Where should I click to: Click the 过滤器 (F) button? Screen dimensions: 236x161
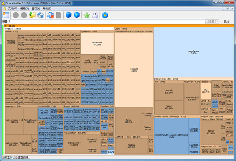coord(211,22)
